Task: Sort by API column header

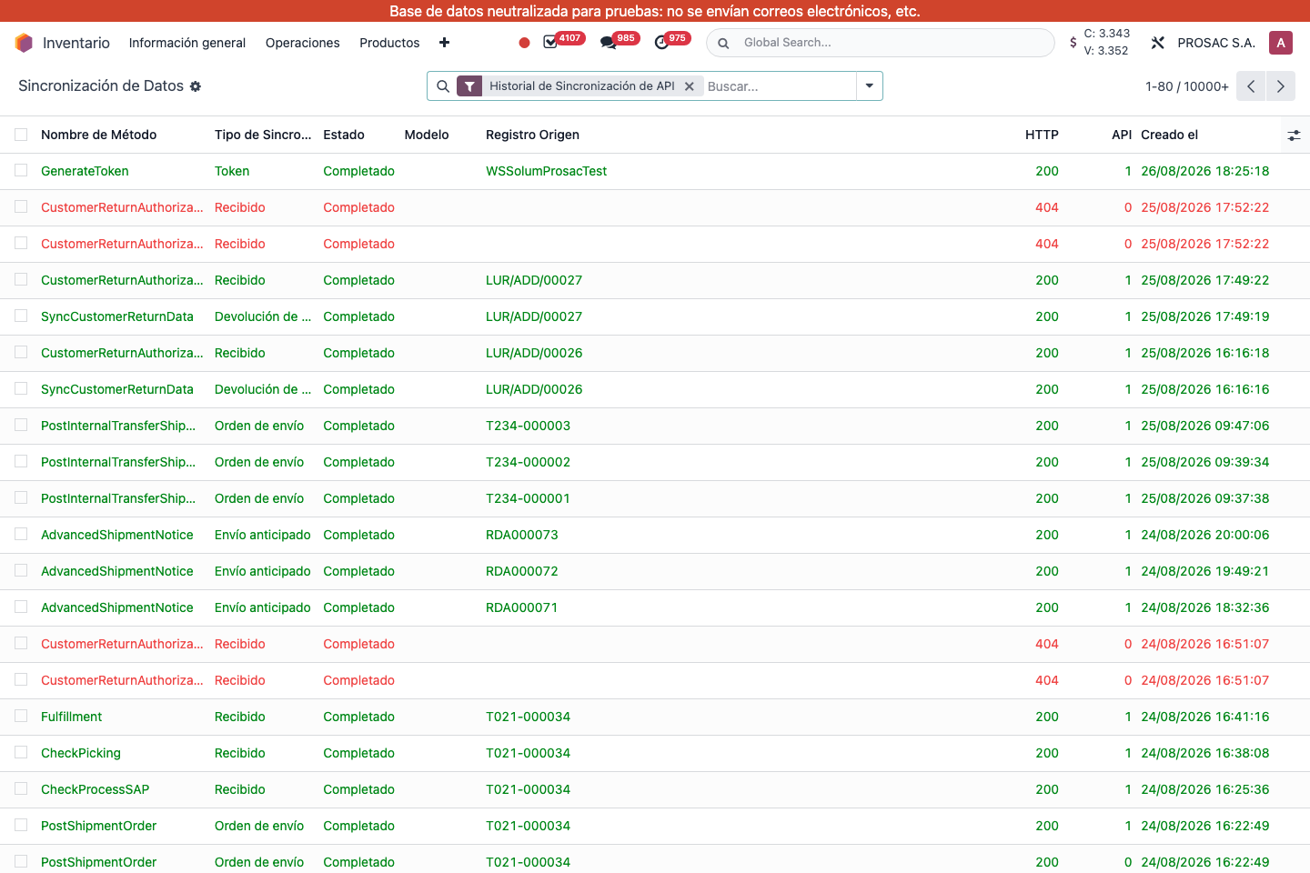Action: click(x=1122, y=135)
